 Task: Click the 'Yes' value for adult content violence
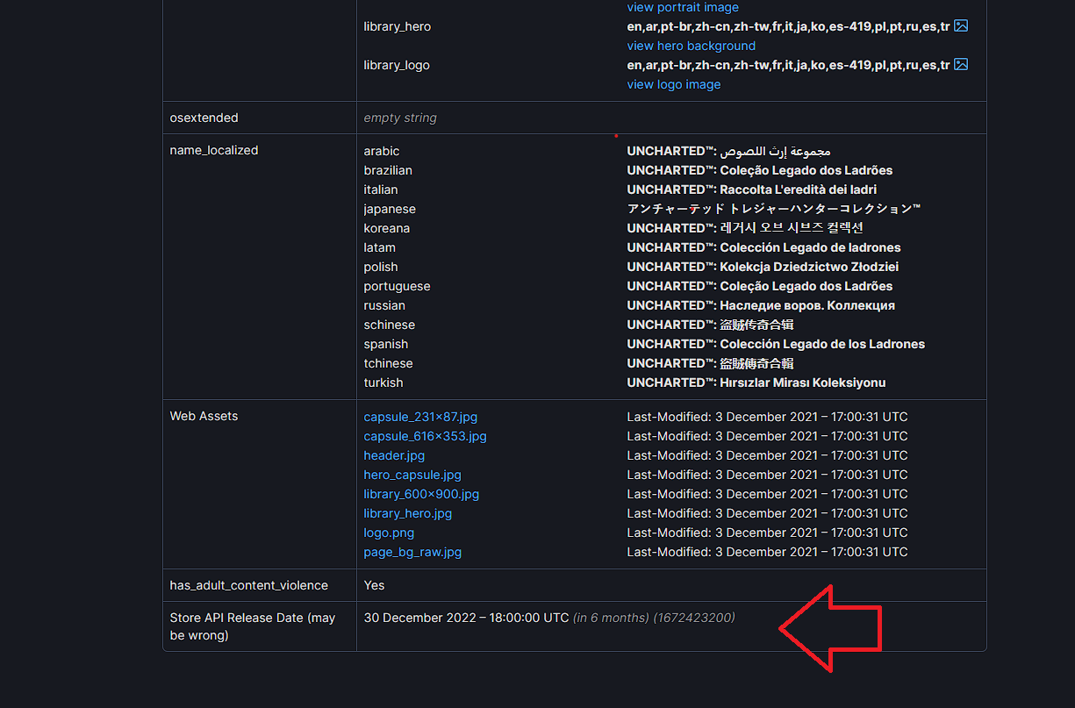tap(374, 585)
